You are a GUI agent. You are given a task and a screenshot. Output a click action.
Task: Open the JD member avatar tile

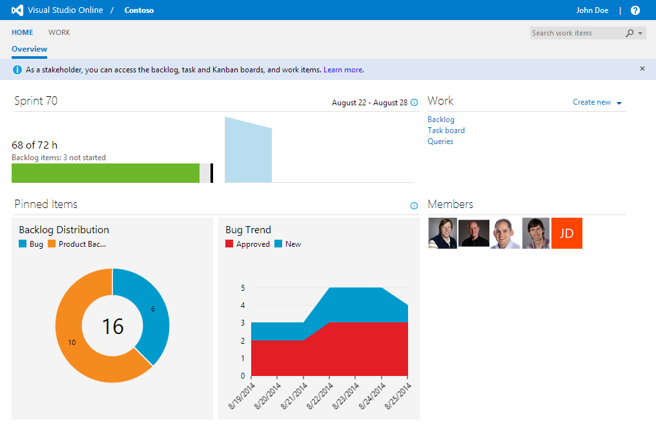[566, 233]
